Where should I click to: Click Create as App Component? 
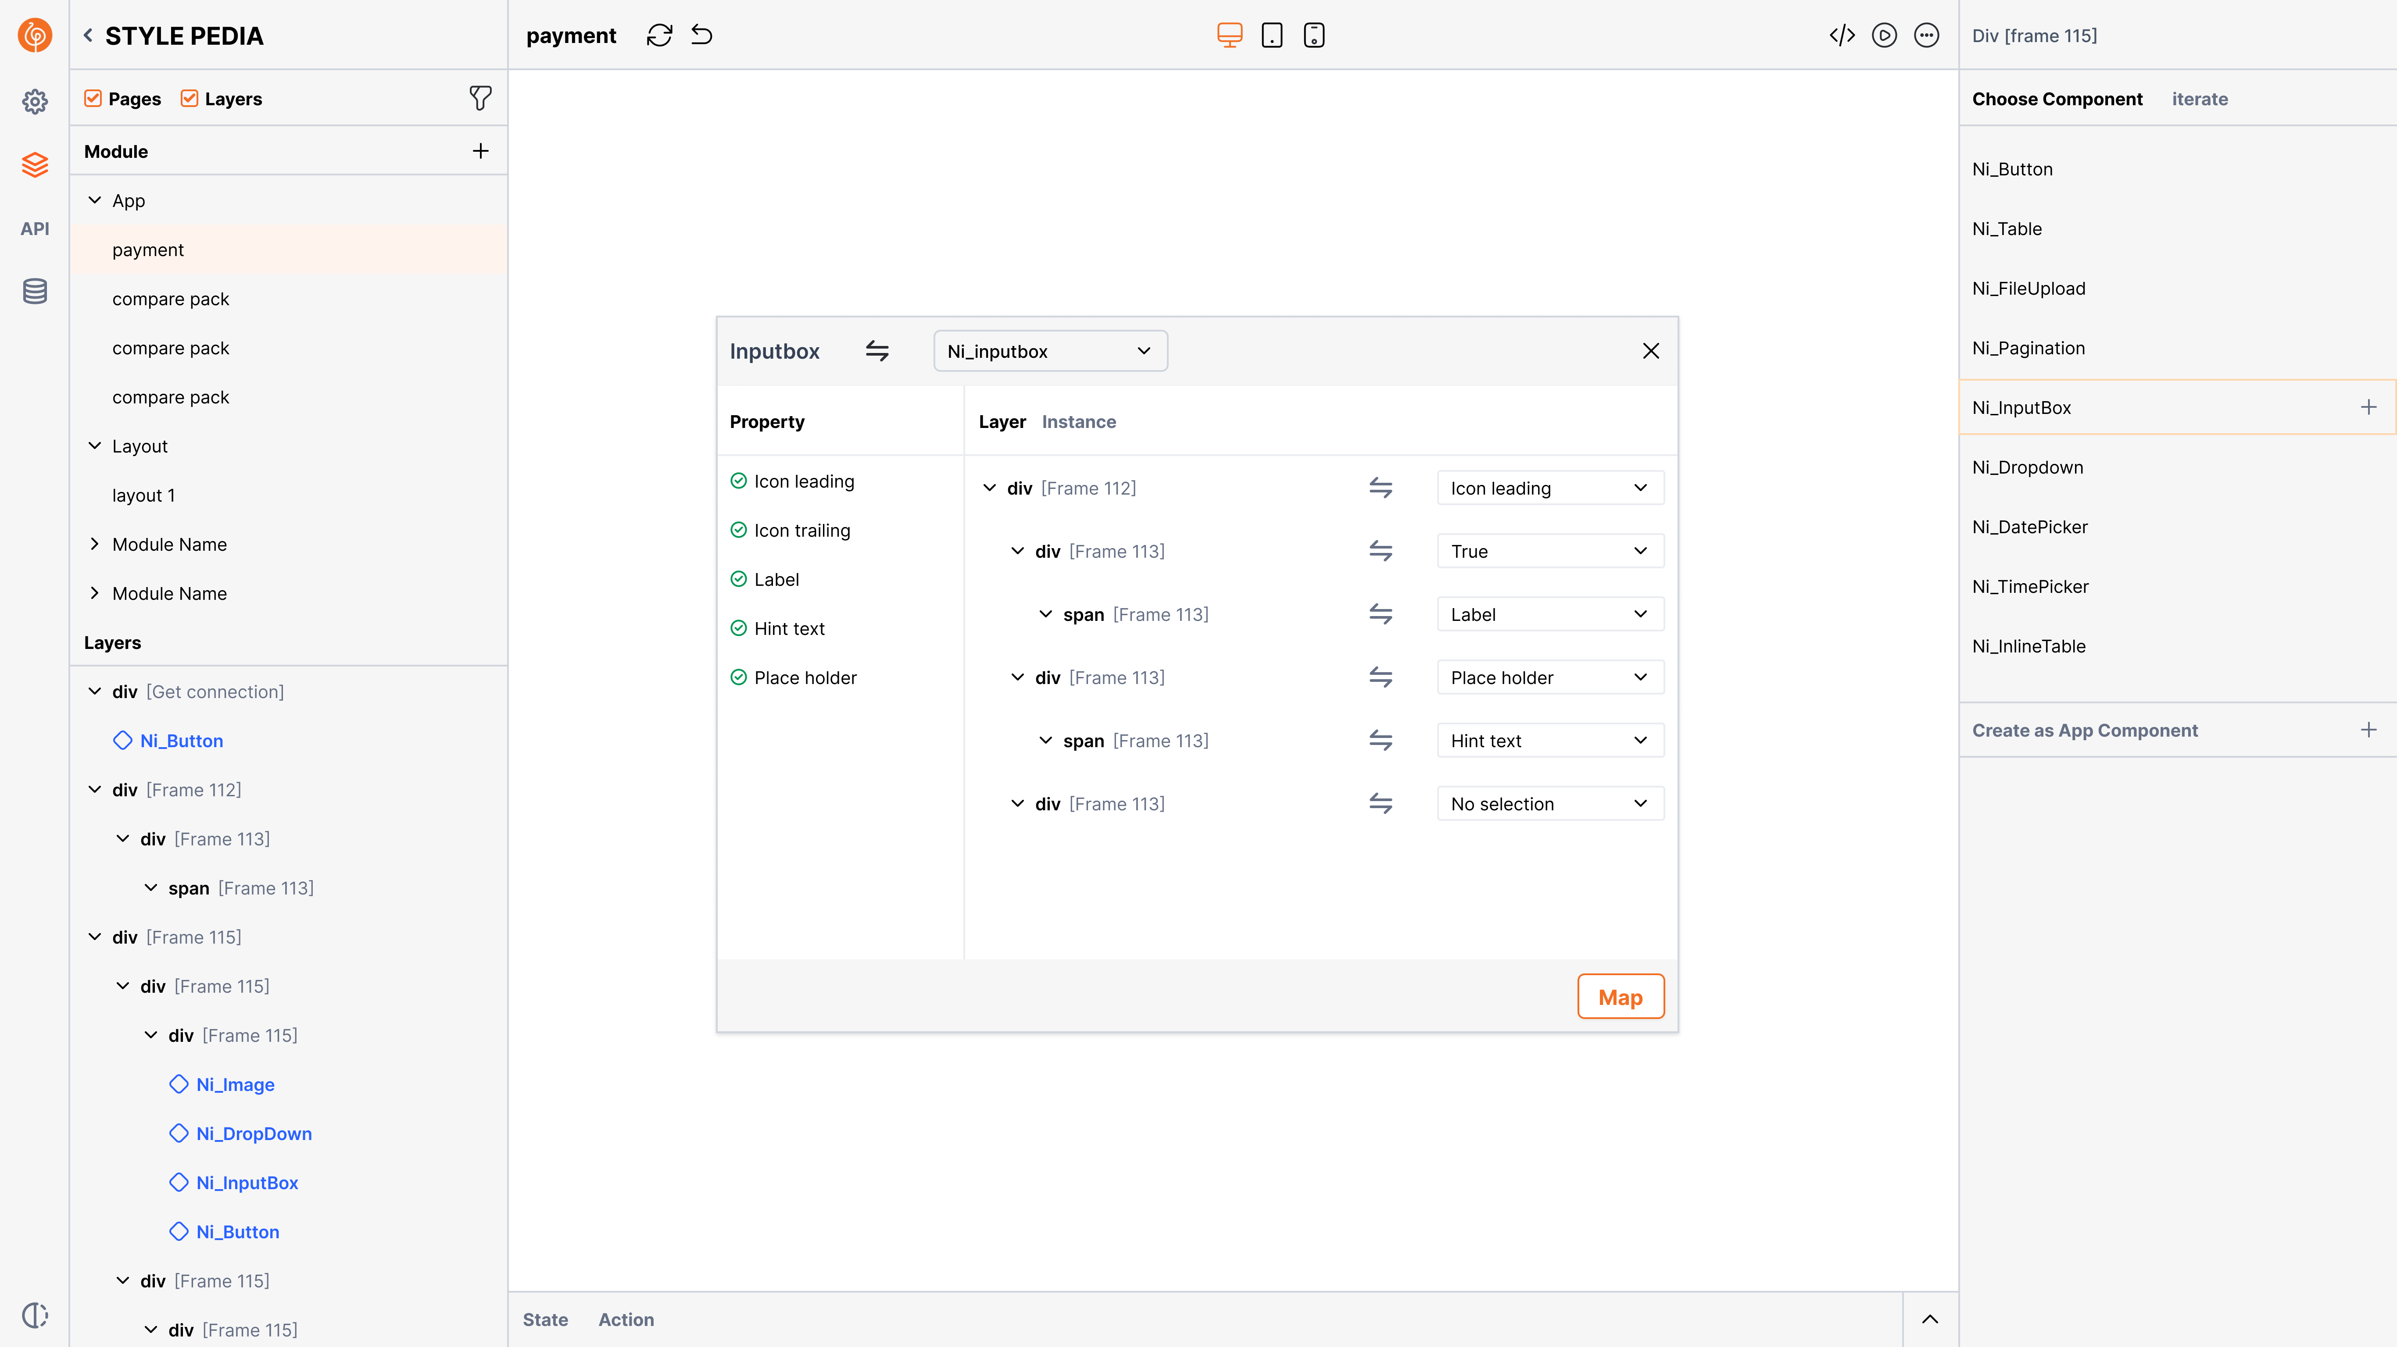tap(2084, 730)
